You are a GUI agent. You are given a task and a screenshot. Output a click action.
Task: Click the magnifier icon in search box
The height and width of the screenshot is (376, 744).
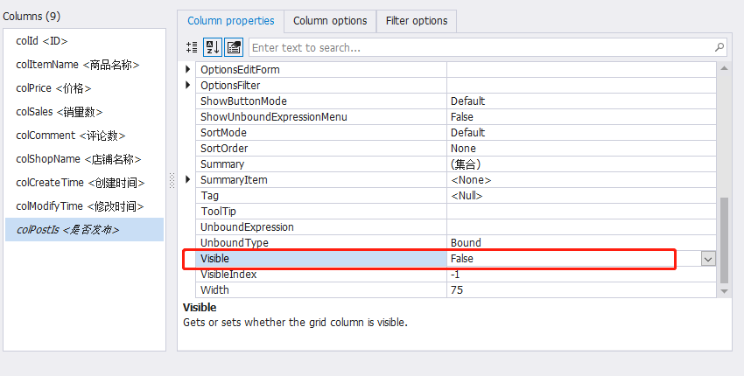719,47
